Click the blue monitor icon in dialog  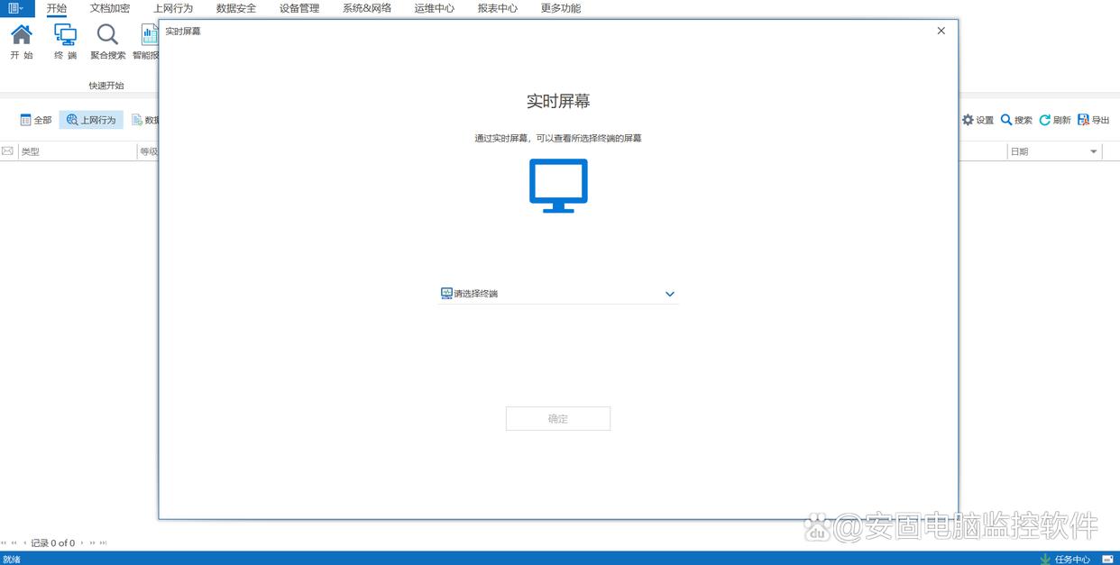[558, 186]
